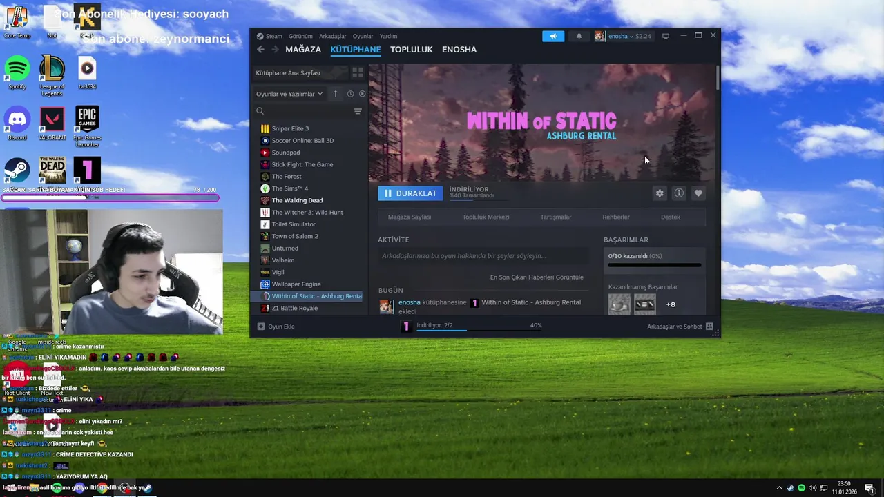
Task: Show hidden icons in the system tray
Action: pyautogui.click(x=780, y=488)
